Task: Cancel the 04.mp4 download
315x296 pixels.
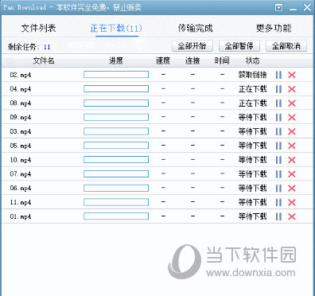Action: (292, 89)
